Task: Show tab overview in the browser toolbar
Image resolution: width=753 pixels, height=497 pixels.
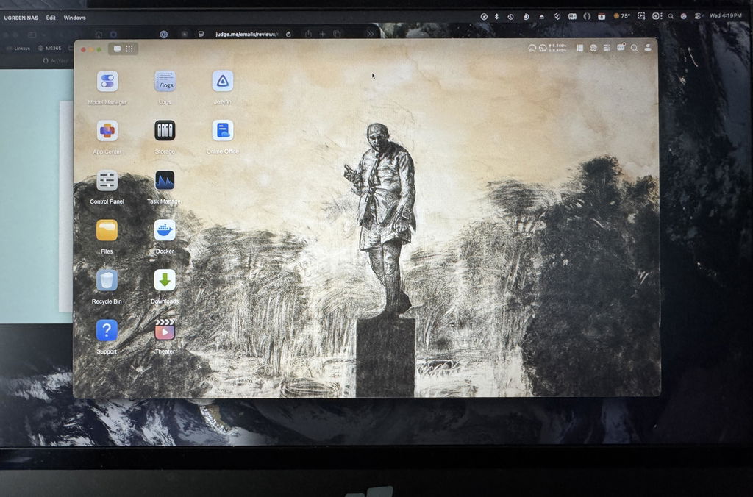Action: [337, 34]
